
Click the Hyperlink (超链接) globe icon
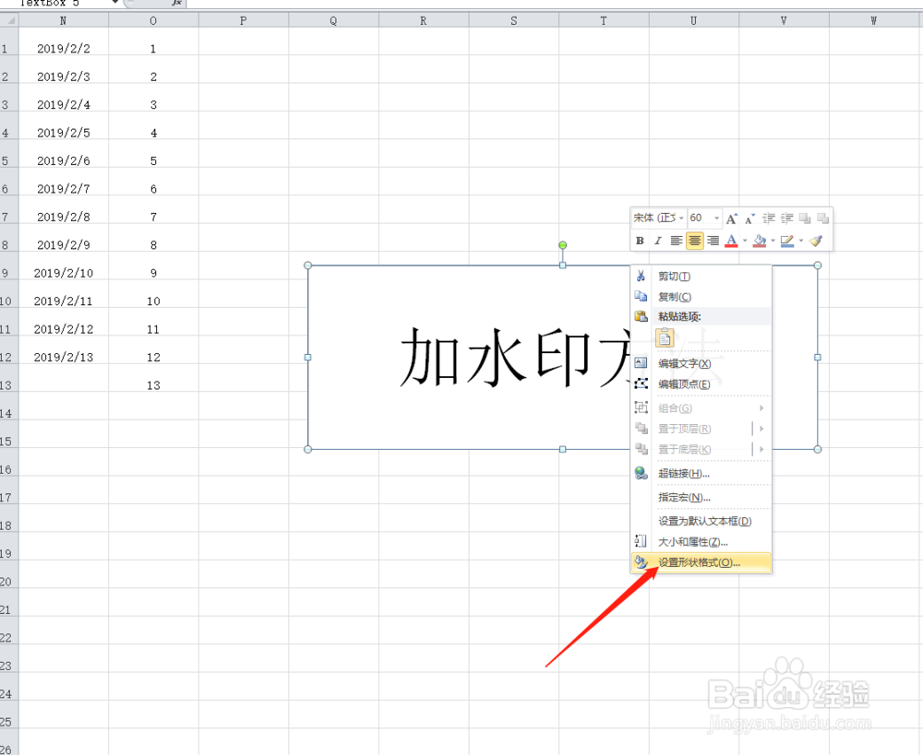coord(641,473)
